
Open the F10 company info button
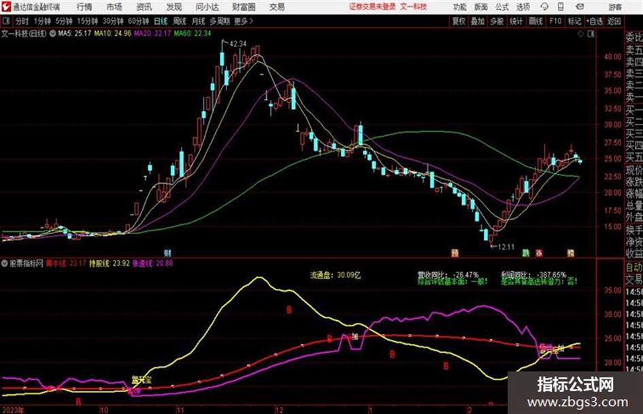555,21
